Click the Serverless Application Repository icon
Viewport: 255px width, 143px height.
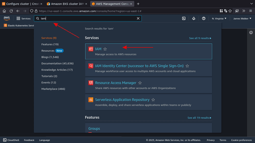(x=91, y=100)
